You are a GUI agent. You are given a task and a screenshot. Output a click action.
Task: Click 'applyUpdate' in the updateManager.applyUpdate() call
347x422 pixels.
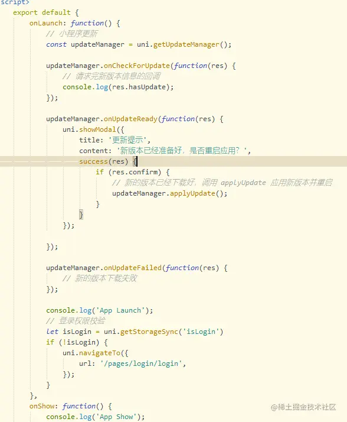click(x=192, y=193)
